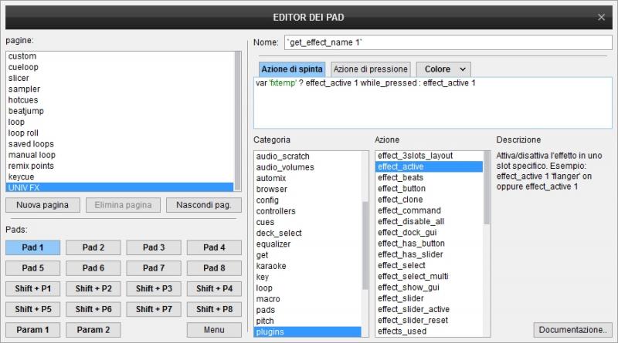Select Pad 6
The width and height of the screenshot is (618, 343).
click(93, 268)
